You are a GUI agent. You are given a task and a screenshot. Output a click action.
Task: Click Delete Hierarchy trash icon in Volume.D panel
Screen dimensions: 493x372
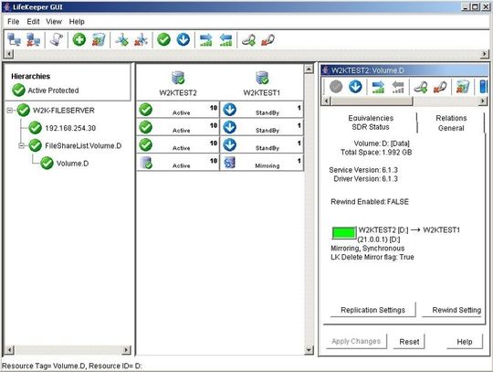[x=463, y=87]
